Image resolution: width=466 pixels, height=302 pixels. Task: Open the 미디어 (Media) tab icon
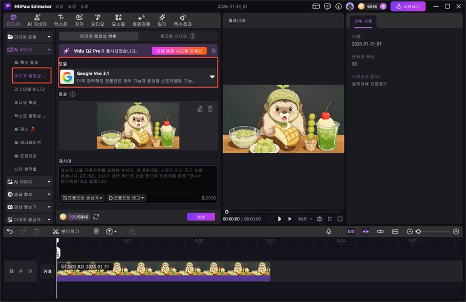click(13, 20)
